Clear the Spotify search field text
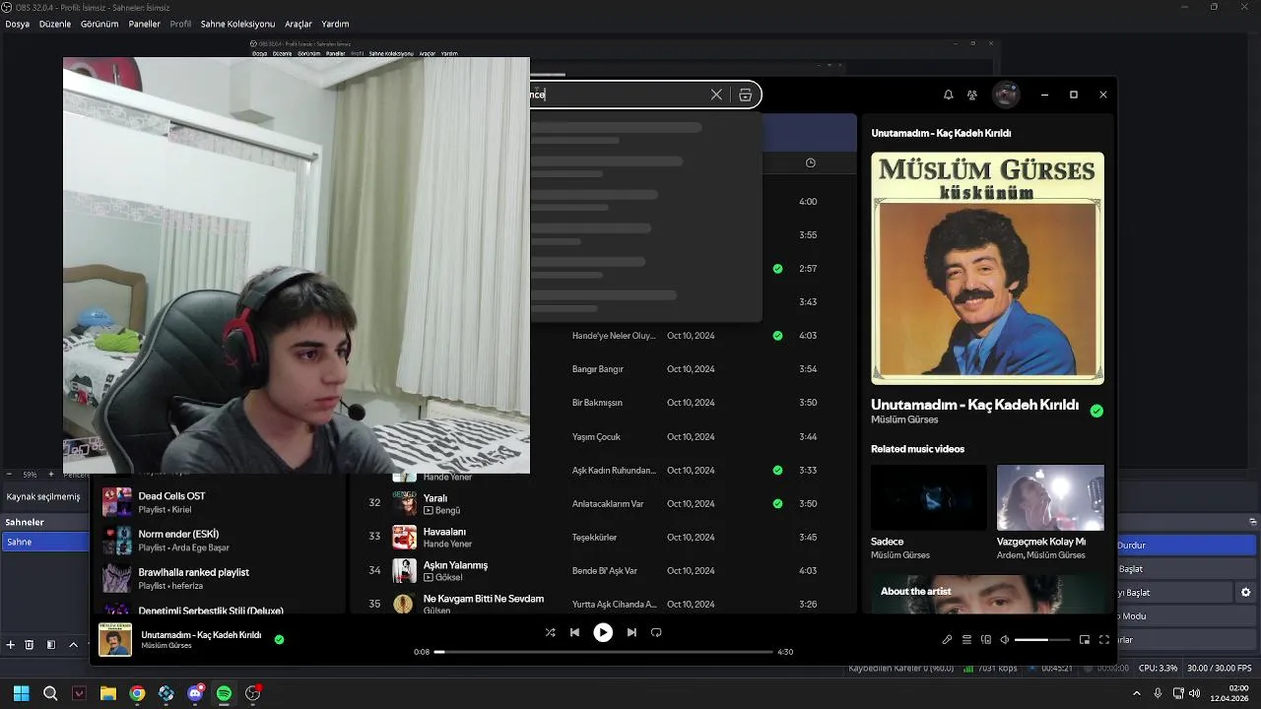Image resolution: width=1261 pixels, height=709 pixels. click(x=716, y=95)
